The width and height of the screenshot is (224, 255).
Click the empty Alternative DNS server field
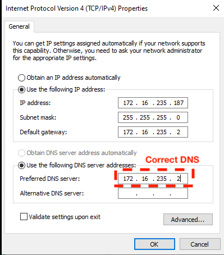(153, 193)
